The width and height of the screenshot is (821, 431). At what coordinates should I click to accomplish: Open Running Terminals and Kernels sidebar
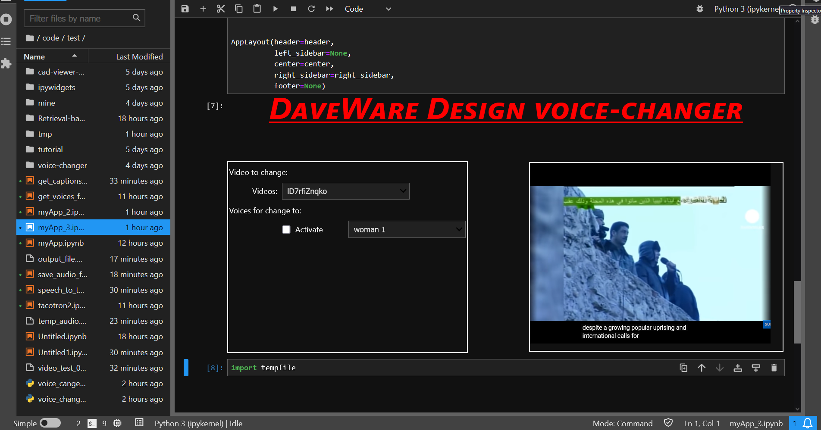click(6, 19)
